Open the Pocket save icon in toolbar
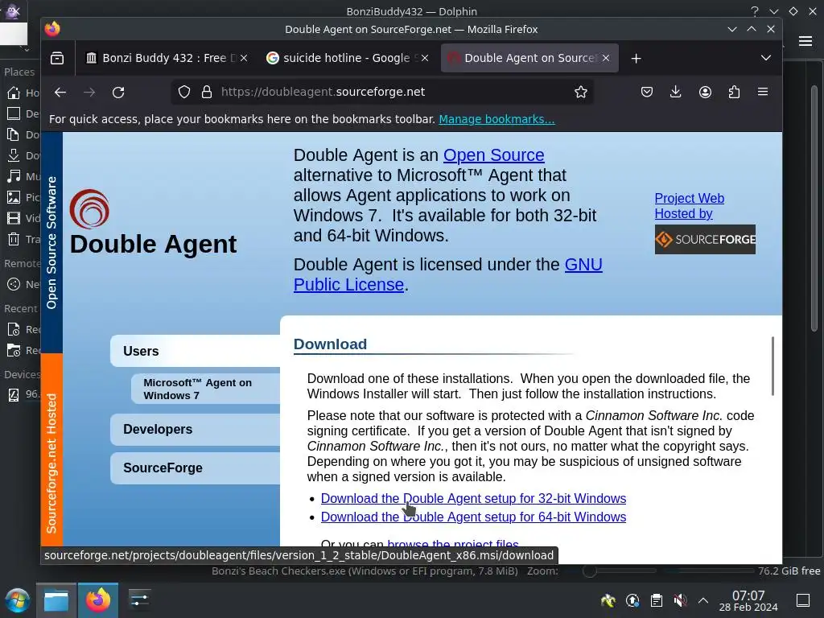This screenshot has width=824, height=618. 647,92
